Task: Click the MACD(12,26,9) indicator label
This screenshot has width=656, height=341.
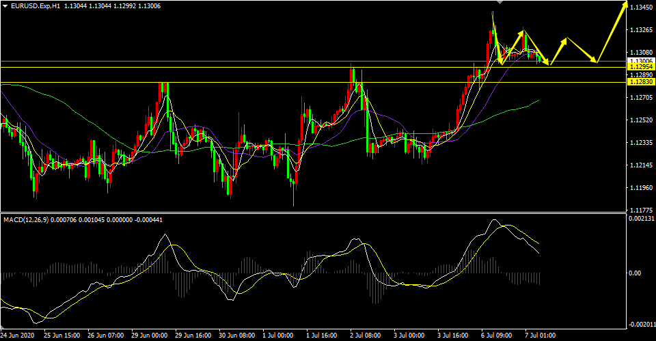Action: click(x=25, y=219)
